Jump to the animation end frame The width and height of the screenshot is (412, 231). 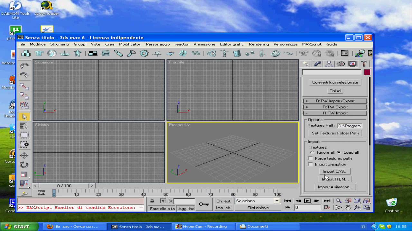pos(327,201)
